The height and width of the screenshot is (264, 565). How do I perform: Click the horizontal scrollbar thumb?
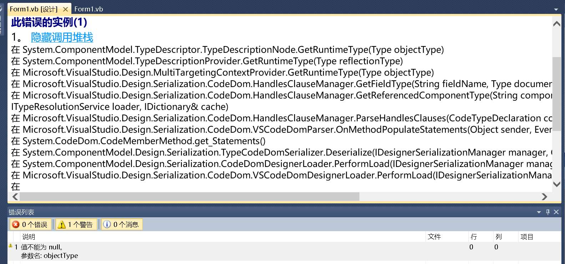pos(189,197)
